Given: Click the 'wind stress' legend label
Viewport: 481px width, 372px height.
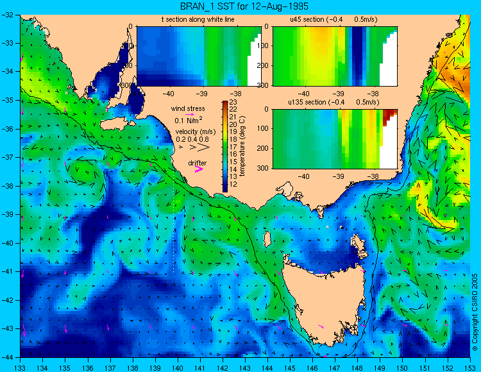Looking at the screenshot, I should (x=188, y=108).
